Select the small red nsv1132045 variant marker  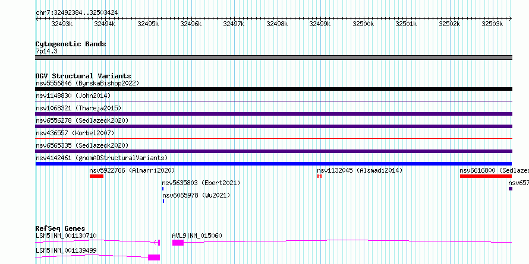click(320, 176)
